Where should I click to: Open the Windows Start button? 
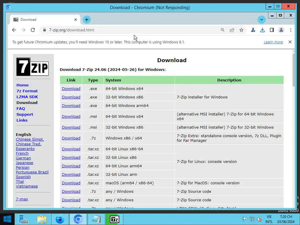tap(7, 219)
